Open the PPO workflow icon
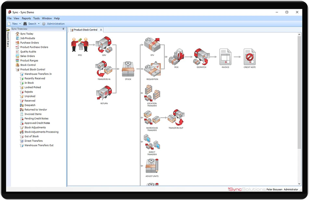The height and width of the screenshot is (200, 309). 80,45
